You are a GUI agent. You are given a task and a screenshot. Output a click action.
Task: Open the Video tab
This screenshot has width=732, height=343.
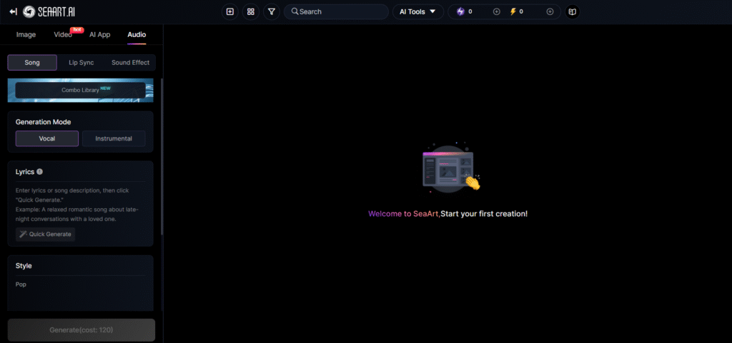tap(63, 34)
